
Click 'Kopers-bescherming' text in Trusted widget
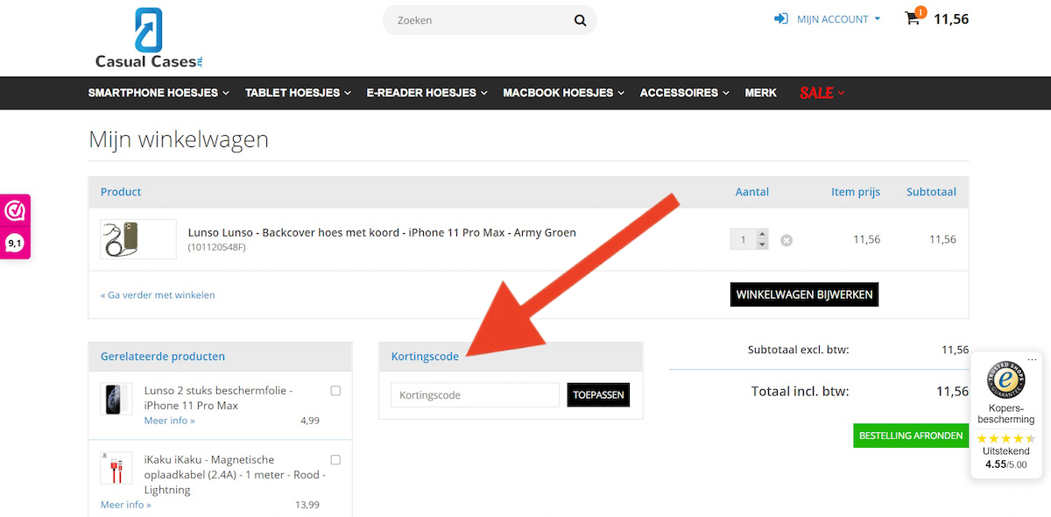point(1005,414)
